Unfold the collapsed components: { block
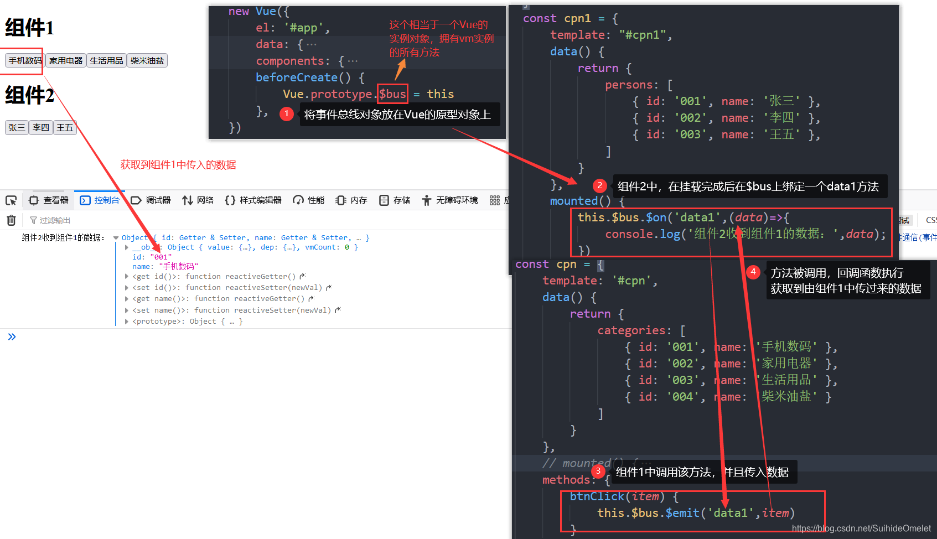 [x=353, y=61]
